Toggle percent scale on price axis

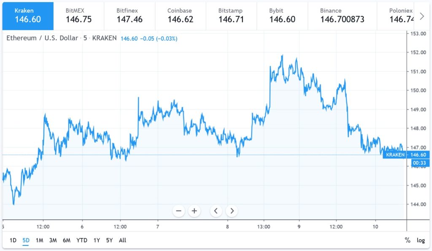pos(408,240)
